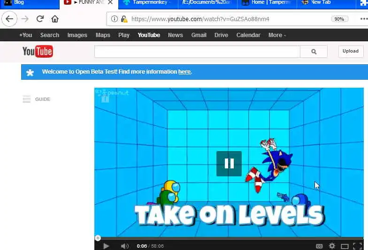
Task: Mute the video with speaker icon
Action: 125,246
